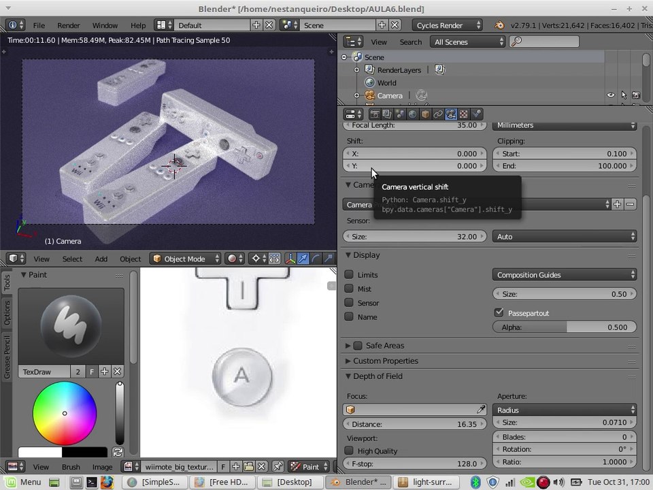
Task: Open Firefox from the taskbar launcher
Action: pos(107,482)
